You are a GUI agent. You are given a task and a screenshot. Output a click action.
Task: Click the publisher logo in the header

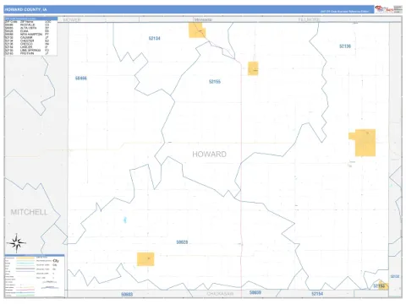pyautogui.click(x=384, y=9)
